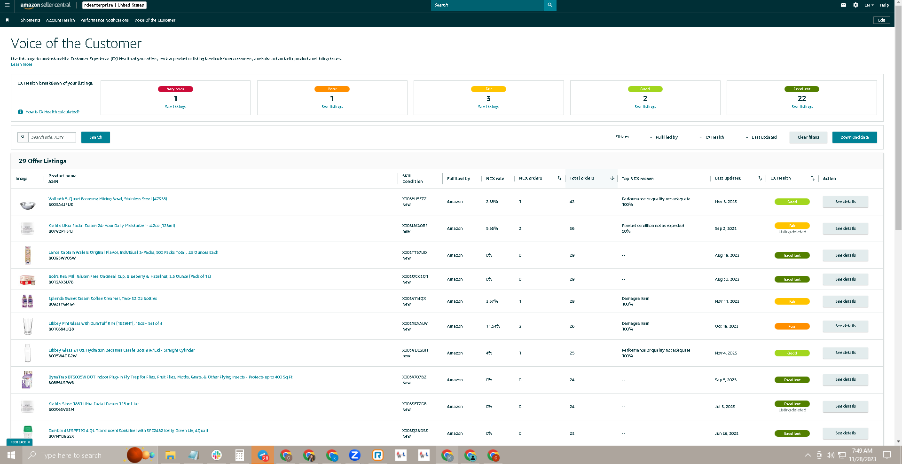The height and width of the screenshot is (464, 902).
Task: Sort by CX Health arrows icon
Action: [813, 178]
